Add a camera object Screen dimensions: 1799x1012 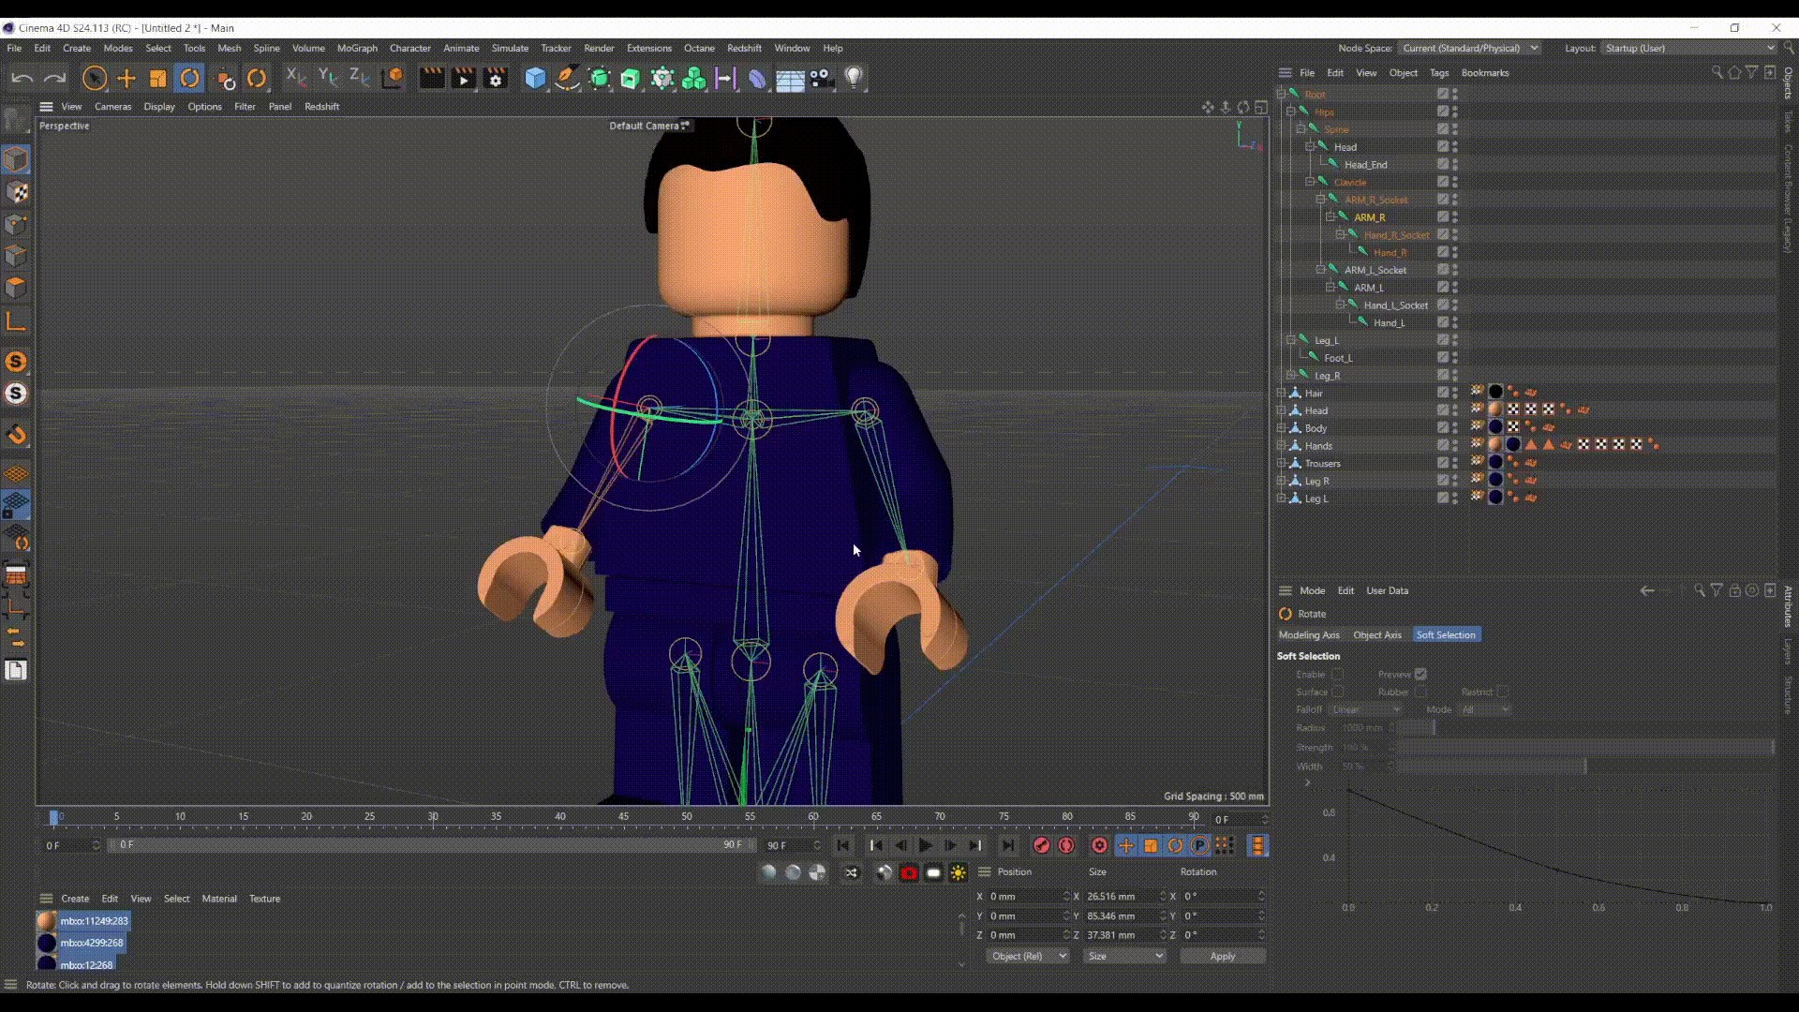[822, 79]
